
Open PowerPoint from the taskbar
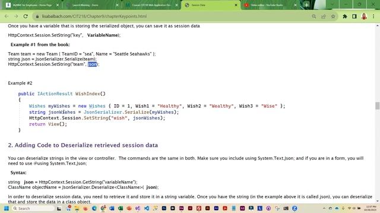coord(129,208)
